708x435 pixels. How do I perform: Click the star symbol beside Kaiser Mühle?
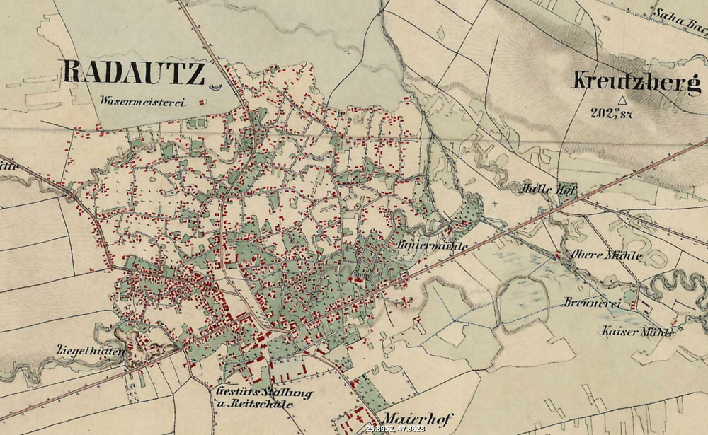coord(681,329)
